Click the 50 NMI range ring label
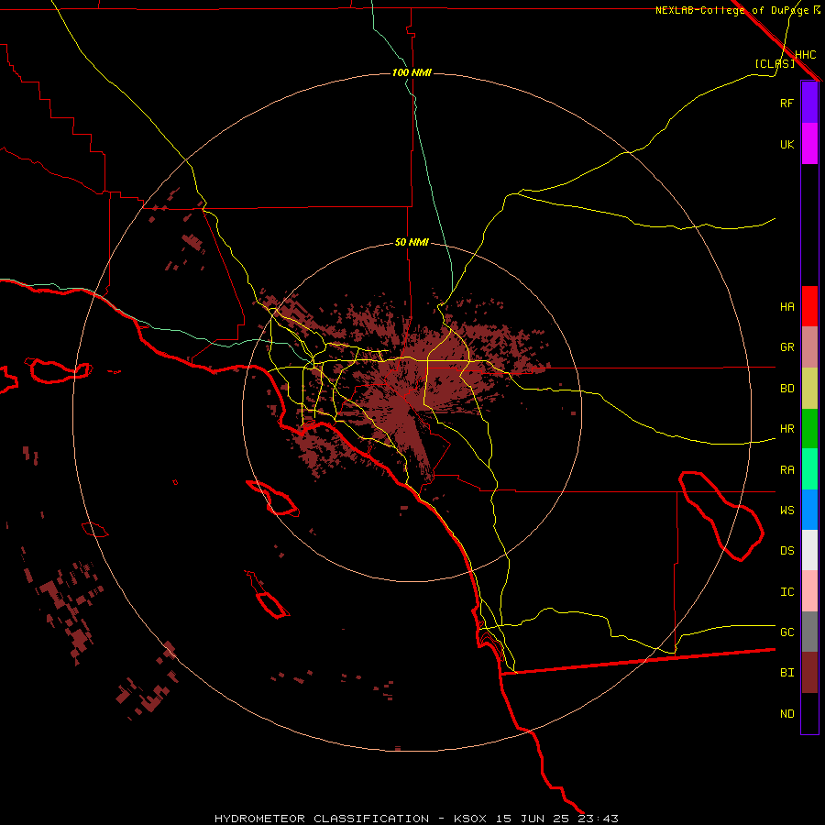 point(412,243)
